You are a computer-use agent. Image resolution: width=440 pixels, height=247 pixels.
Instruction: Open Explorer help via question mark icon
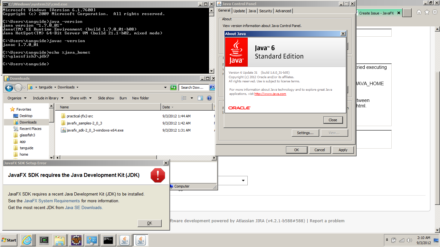[x=209, y=98]
